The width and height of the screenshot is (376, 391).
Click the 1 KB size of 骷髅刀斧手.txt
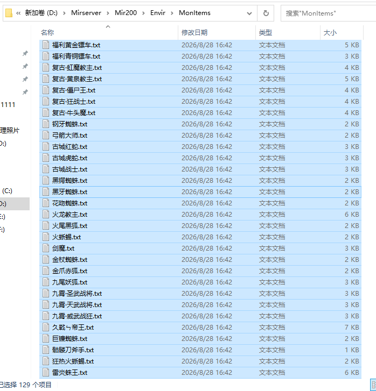click(x=352, y=350)
